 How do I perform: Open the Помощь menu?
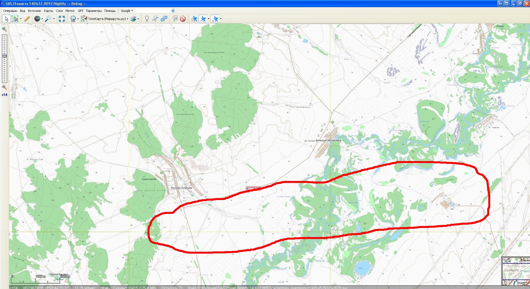tap(110, 11)
